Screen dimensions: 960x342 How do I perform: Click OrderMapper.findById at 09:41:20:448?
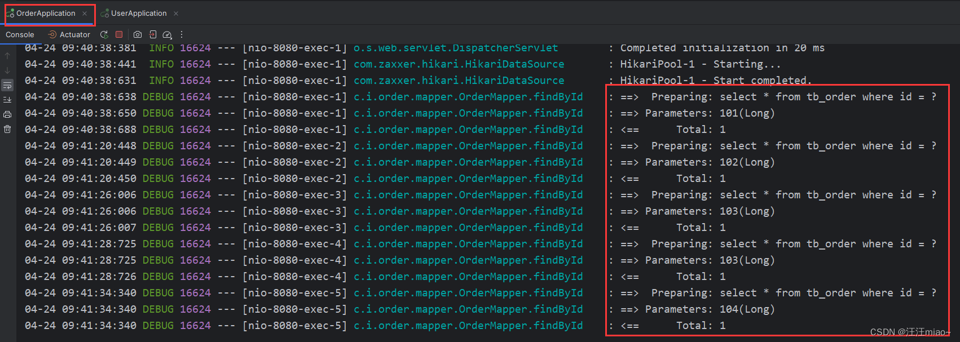(x=468, y=146)
